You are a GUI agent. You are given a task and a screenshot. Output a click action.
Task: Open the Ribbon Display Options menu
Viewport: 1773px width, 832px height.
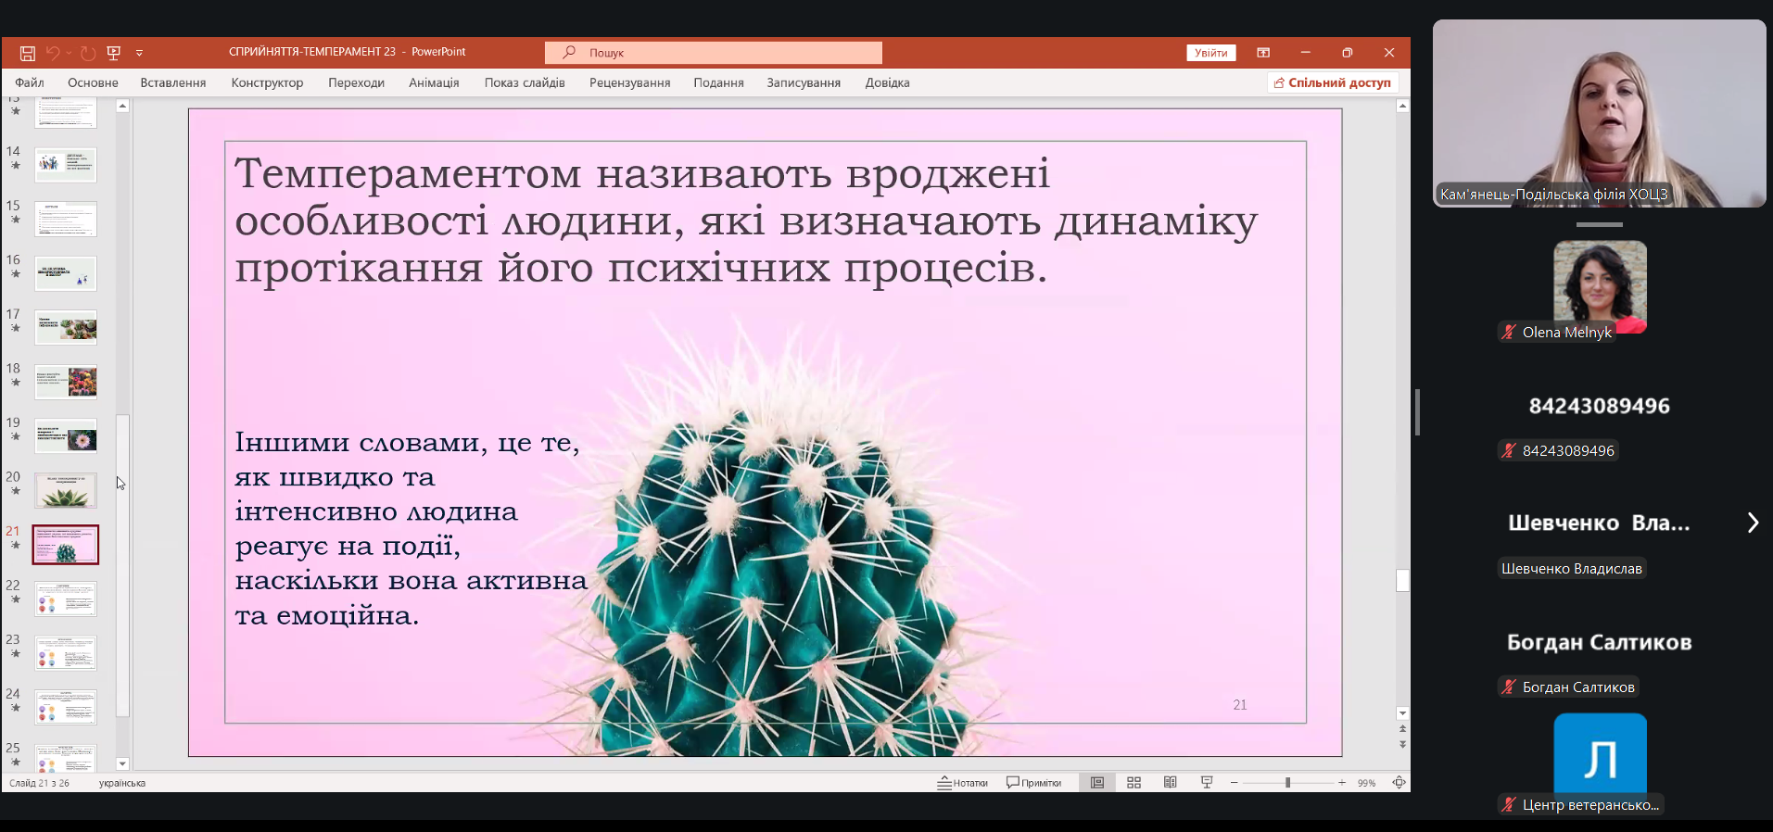point(1263,53)
